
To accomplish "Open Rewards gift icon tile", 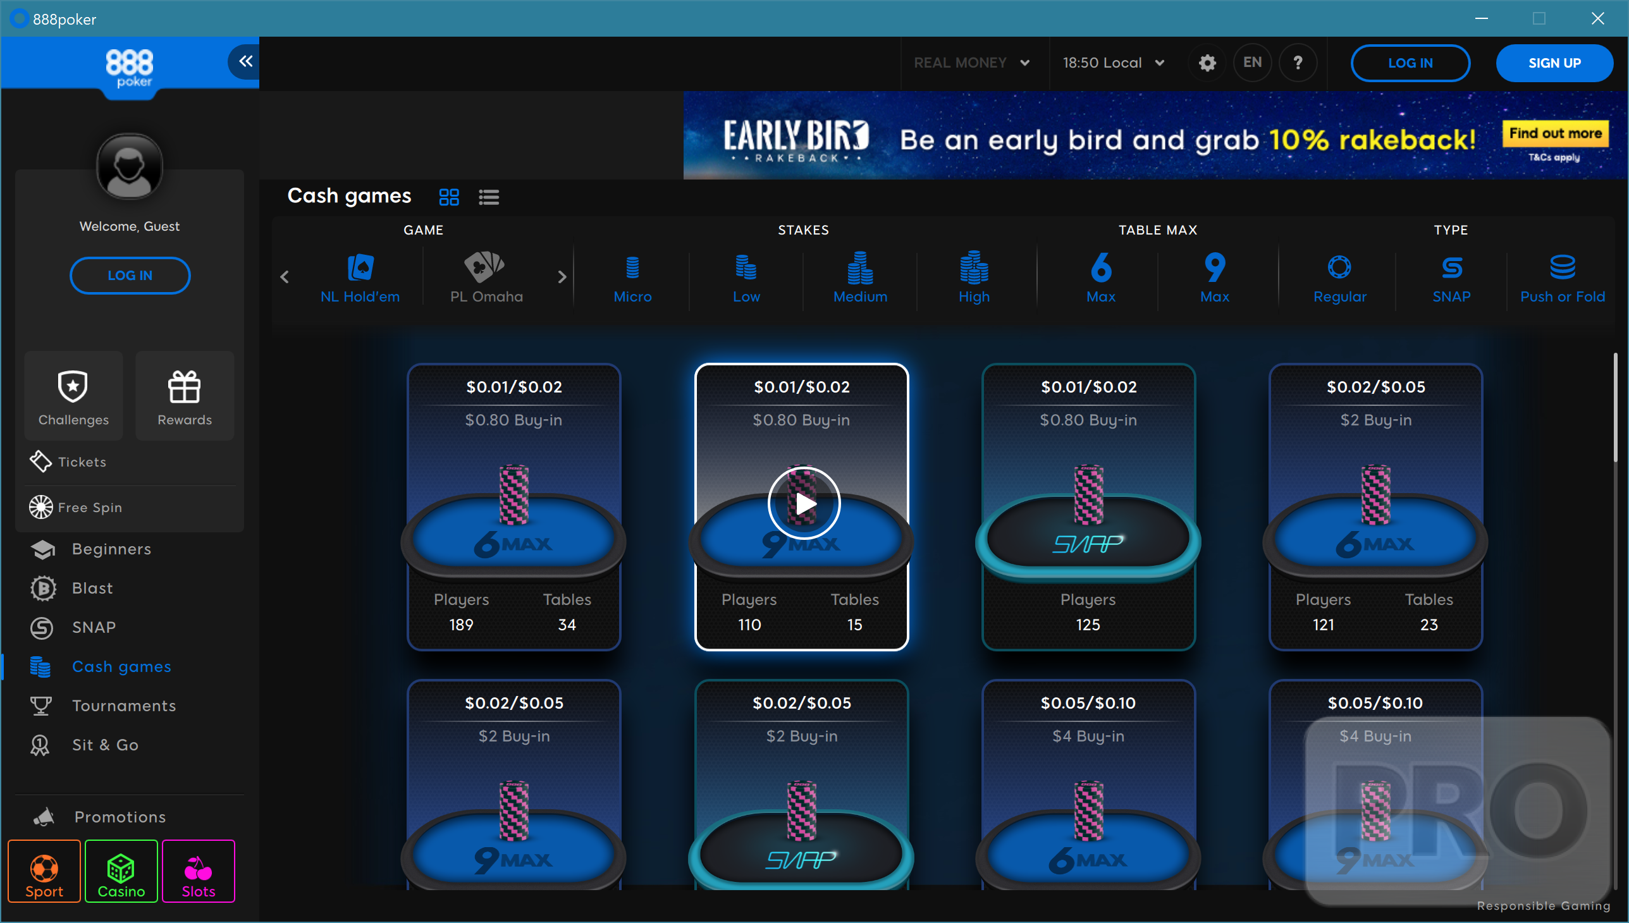I will tap(185, 396).
